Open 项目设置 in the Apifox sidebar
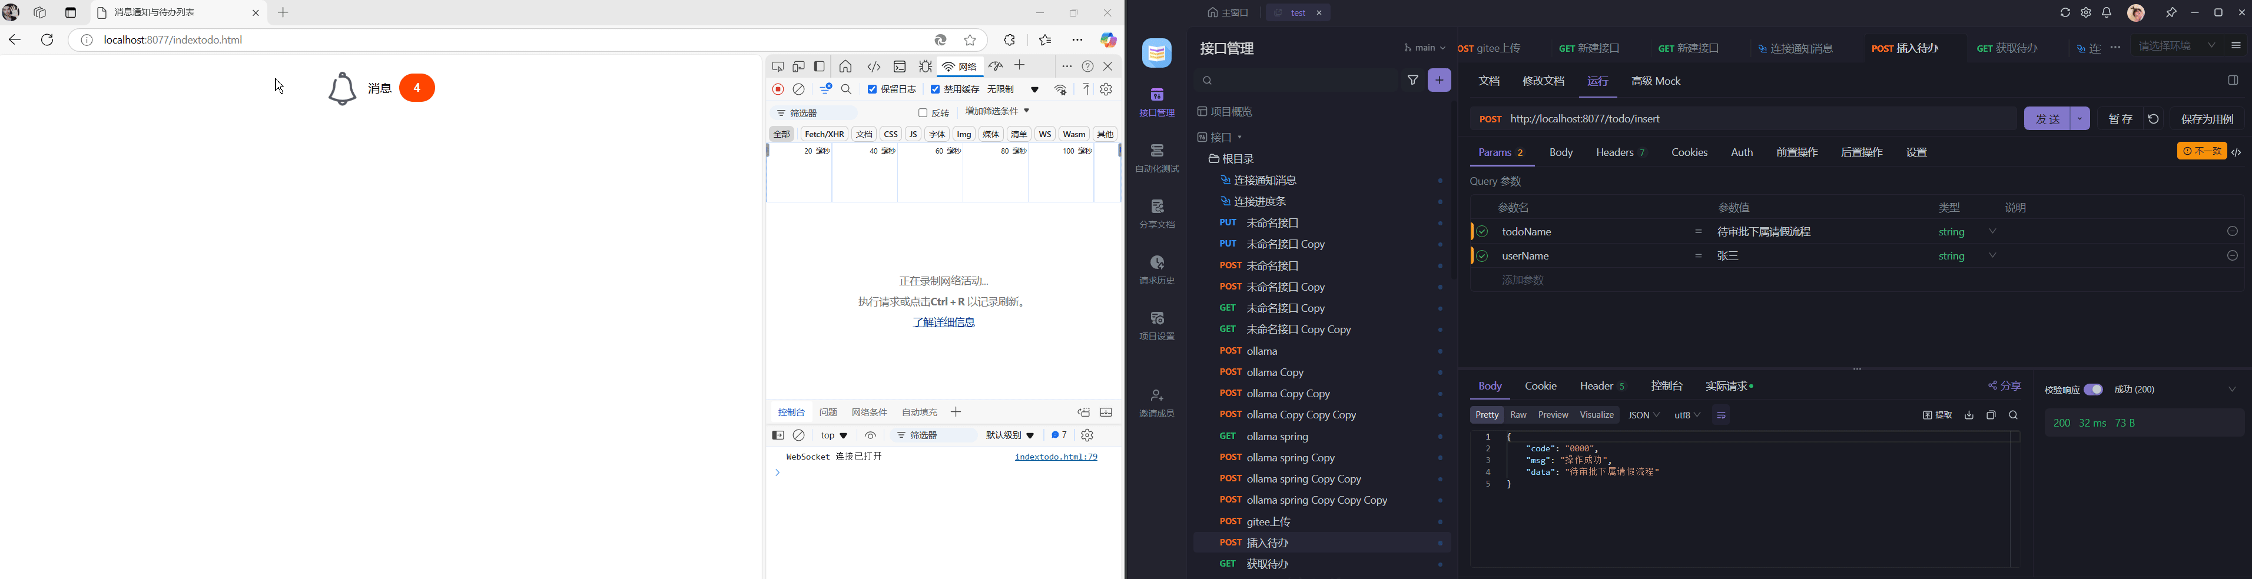Screen dimensions: 2252x579 (x=1156, y=325)
